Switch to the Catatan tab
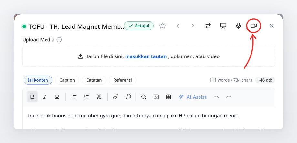The width and height of the screenshot is (297, 143). 94,80
